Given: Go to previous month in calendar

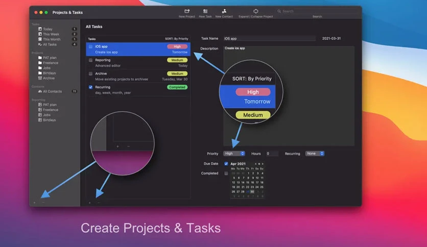Looking at the screenshot, I should click(255, 164).
